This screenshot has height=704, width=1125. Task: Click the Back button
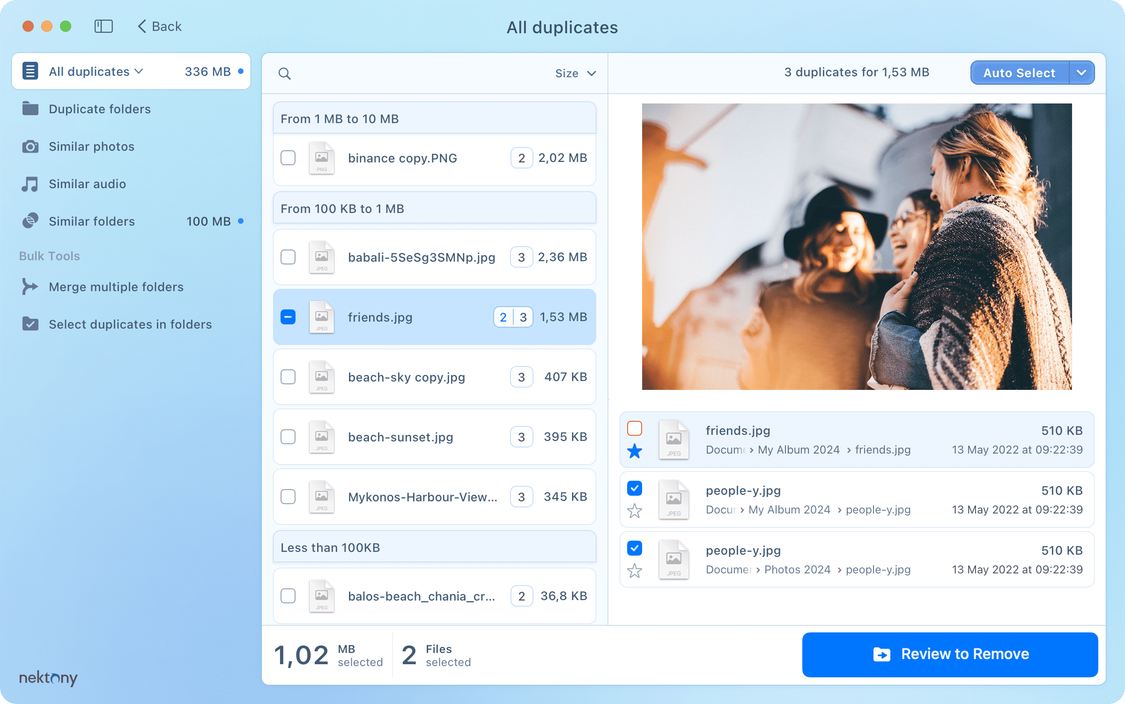pyautogui.click(x=160, y=27)
